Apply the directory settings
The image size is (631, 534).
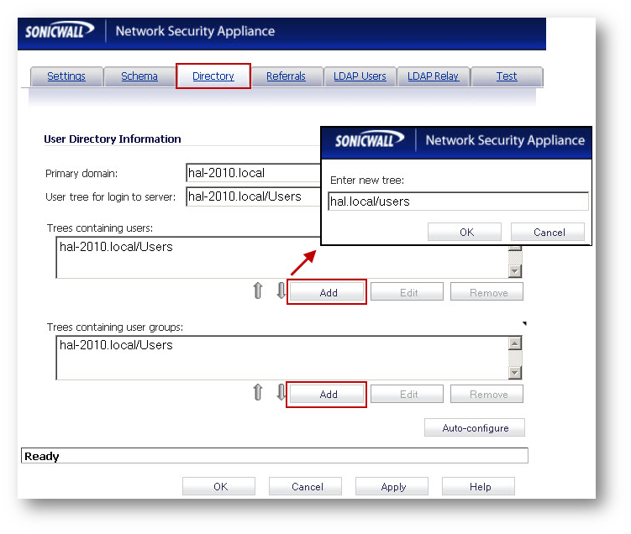pyautogui.click(x=392, y=486)
